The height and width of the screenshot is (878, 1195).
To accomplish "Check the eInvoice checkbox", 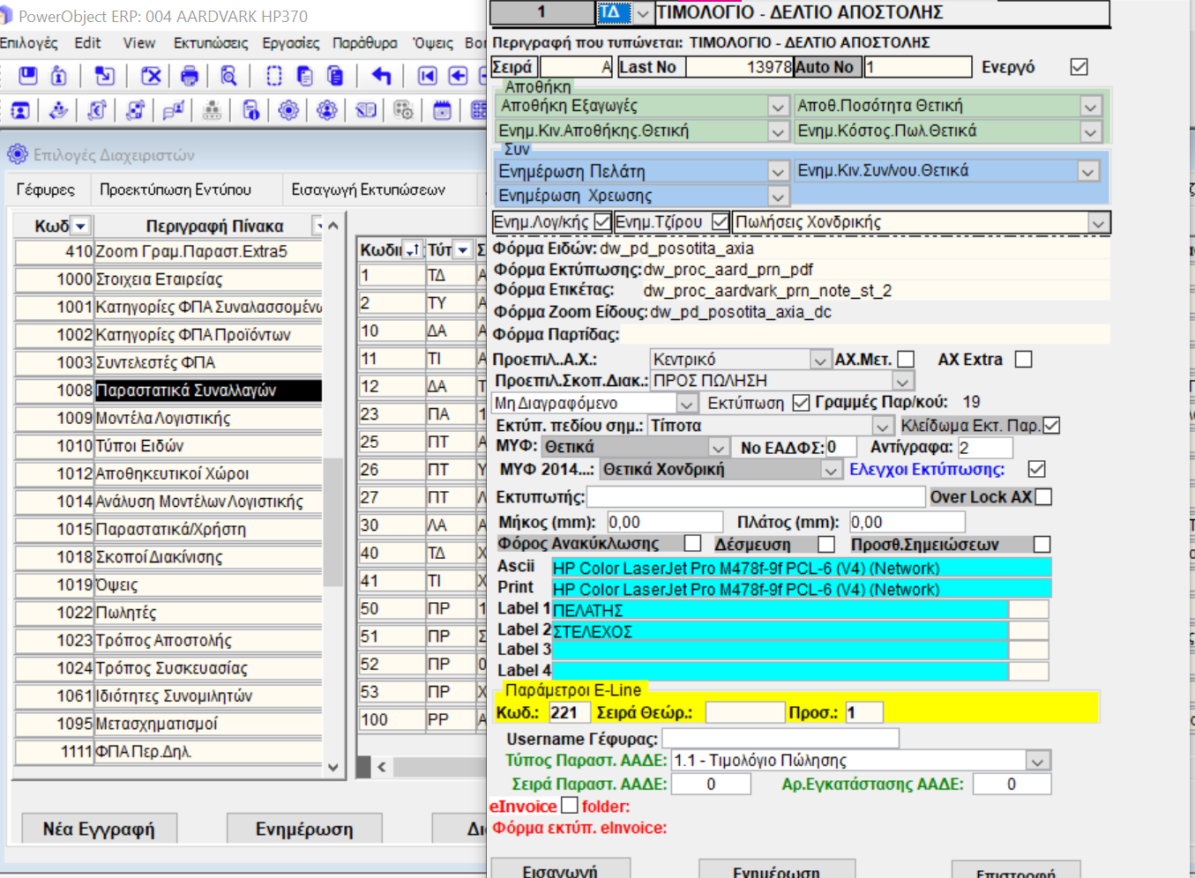I will pyautogui.click(x=570, y=806).
